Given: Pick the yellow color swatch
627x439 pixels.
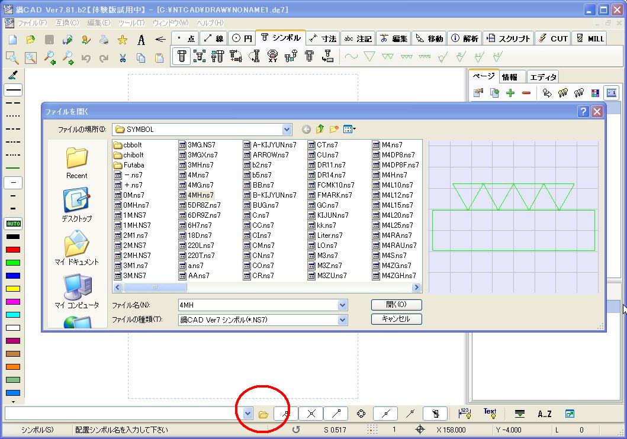Looking at the screenshot, I should pos(13,289).
